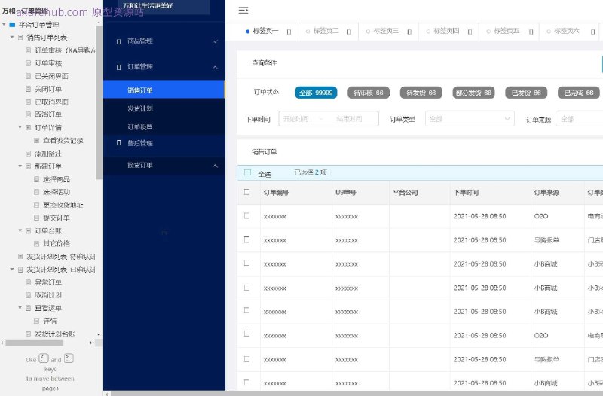The width and height of the screenshot is (603, 396).
Task: Click the 下单时间 start date field
Action: click(x=296, y=119)
